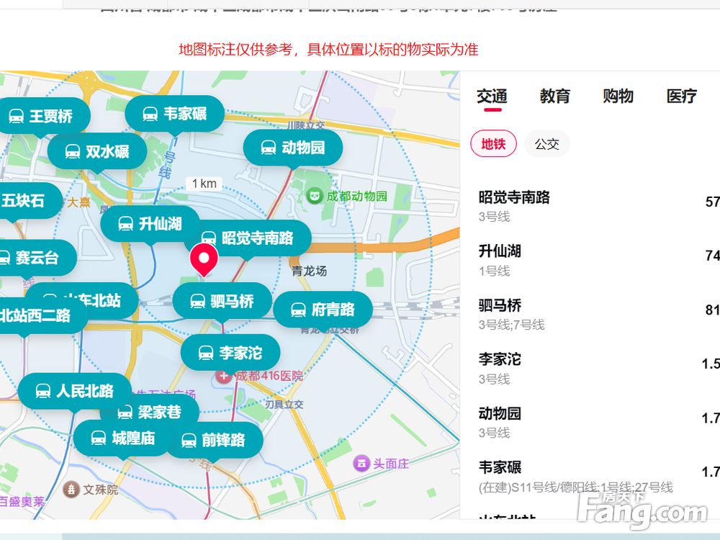Open the 动物园 subway station marker
The image size is (720, 540).
coord(293,148)
